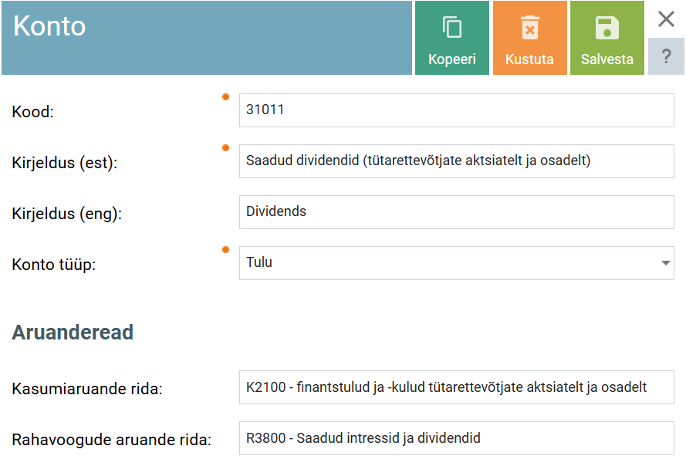Viewport: 686px width, 466px height.
Task: Click the Aruanderead section heading
Action: coord(73,333)
